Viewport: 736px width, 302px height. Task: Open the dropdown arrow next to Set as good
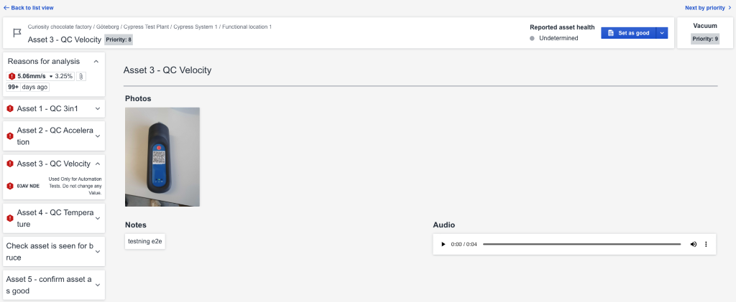(662, 33)
